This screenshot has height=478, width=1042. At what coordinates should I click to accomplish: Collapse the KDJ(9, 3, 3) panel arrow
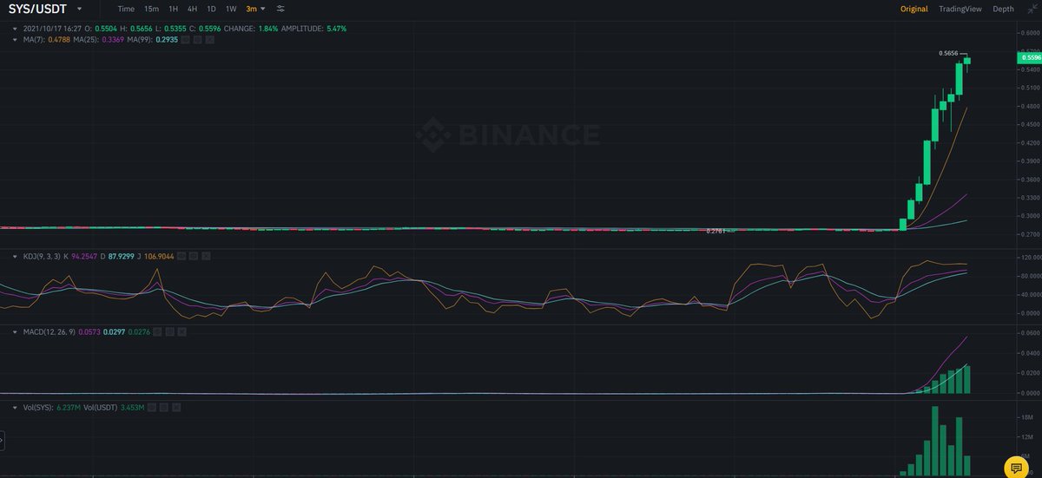(x=15, y=256)
